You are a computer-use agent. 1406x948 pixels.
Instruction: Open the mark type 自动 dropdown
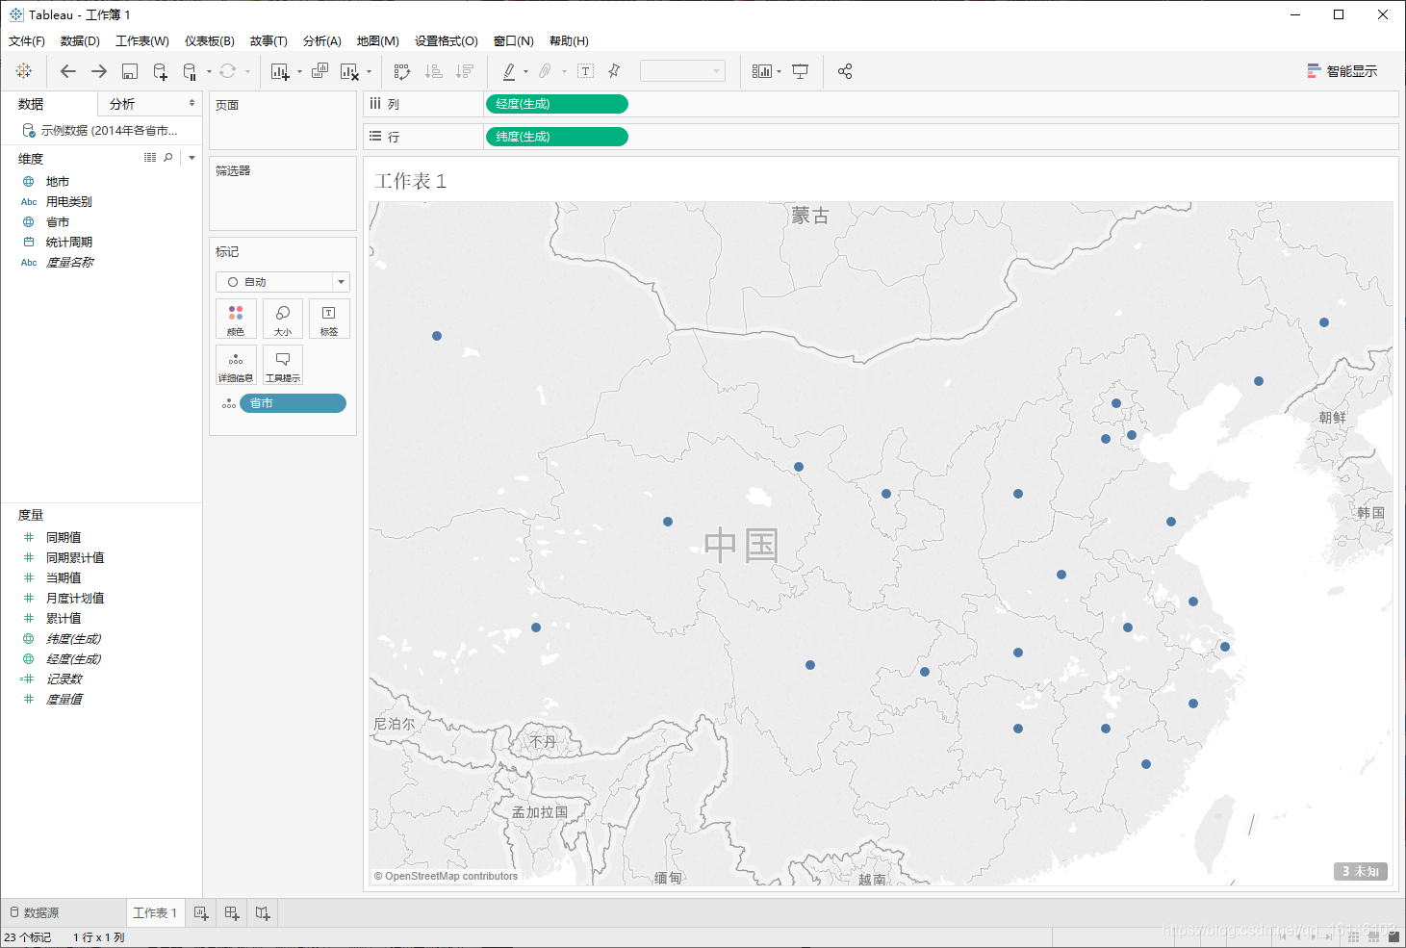283,282
